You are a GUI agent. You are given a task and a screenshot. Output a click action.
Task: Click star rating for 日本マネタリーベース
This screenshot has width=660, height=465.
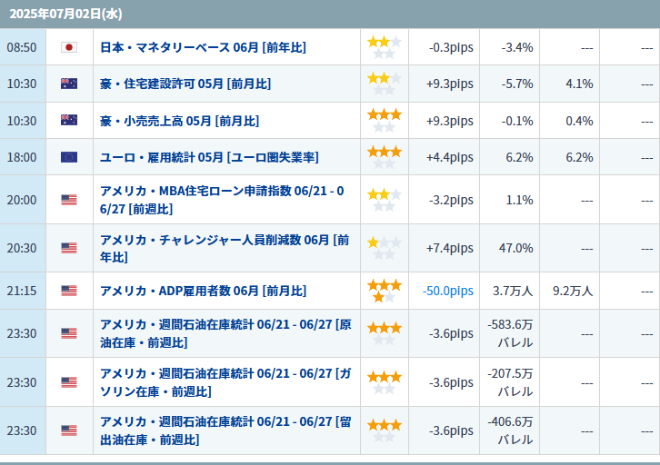point(384,47)
